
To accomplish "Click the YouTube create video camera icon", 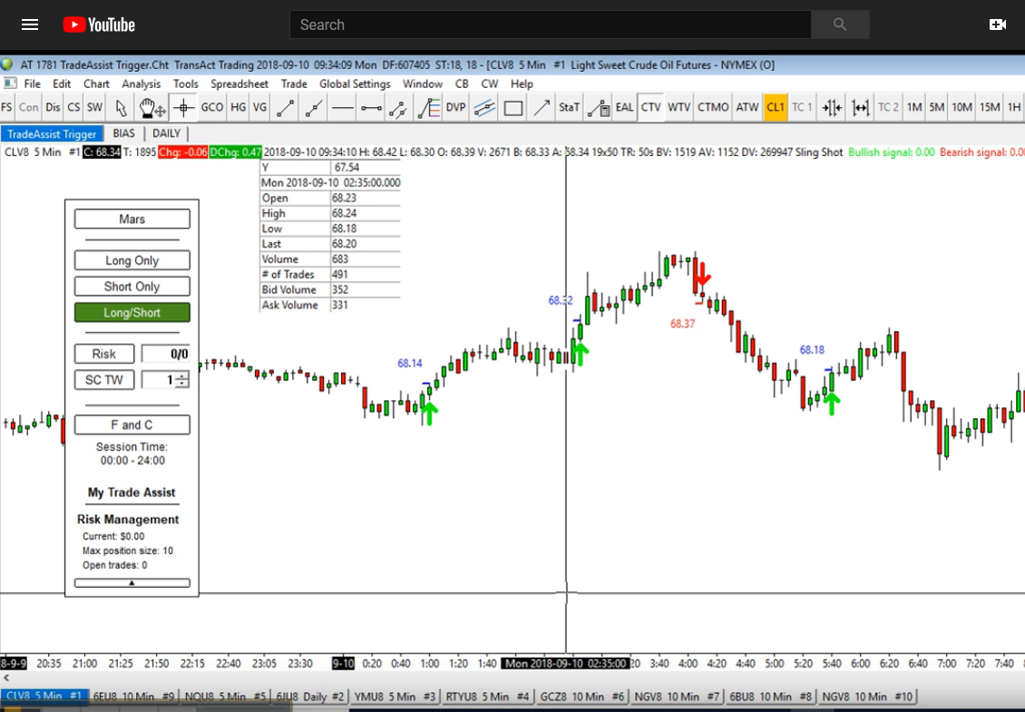I will pyautogui.click(x=998, y=24).
